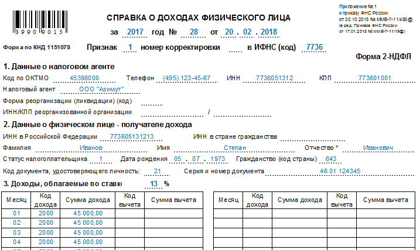420x250 pixels.
Task: Select the tax agent name ООО "Азимут"
Action: pyautogui.click(x=101, y=90)
